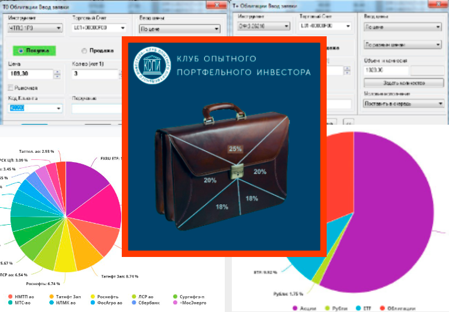Close the T0 Облигации Ввод заявки window
The height and width of the screenshot is (312, 449).
[x=217, y=5]
